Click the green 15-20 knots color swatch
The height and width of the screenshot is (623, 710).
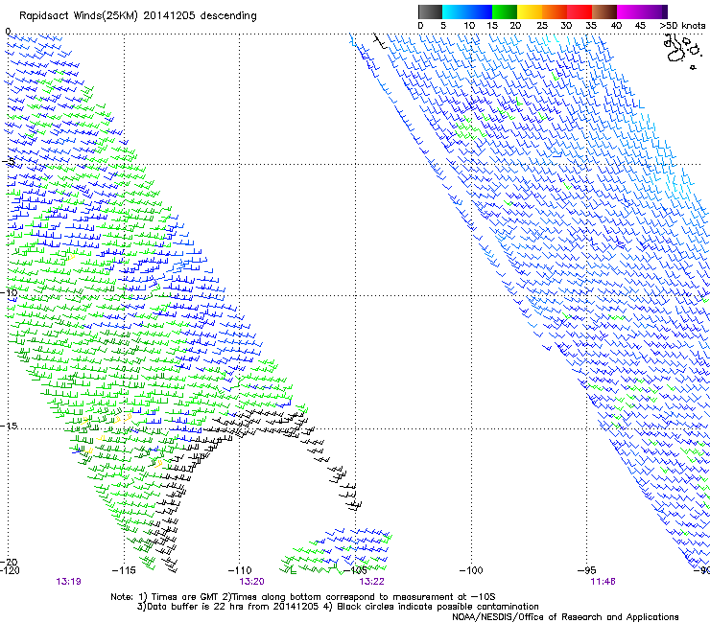(x=505, y=12)
